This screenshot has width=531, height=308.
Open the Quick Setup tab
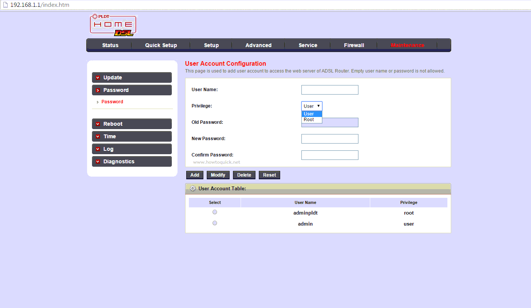[x=161, y=45]
